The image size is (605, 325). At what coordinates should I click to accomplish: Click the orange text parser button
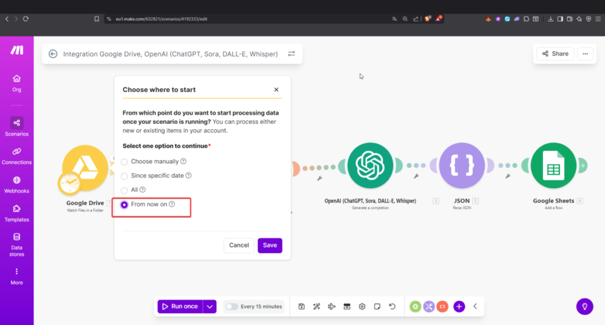(443, 307)
